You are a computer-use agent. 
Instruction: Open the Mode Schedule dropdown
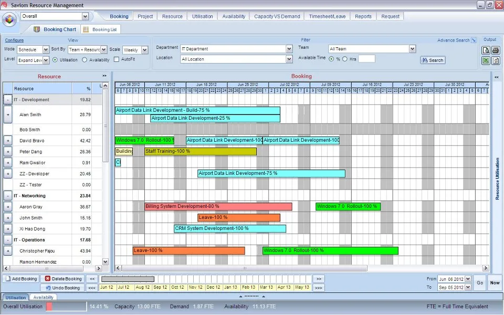pyautogui.click(x=46, y=49)
